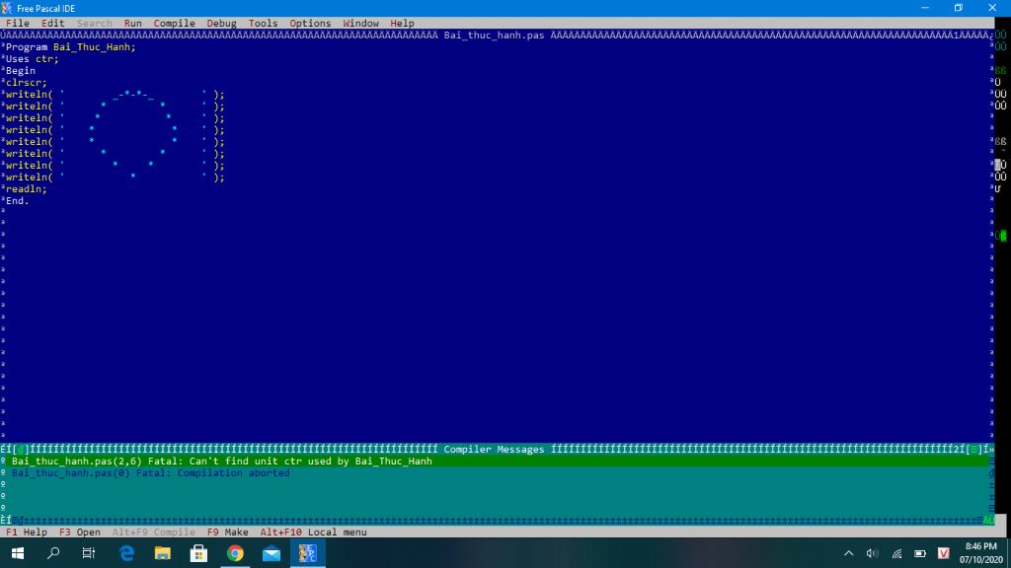Click the 'Program Bai_Thuc_Hanh;' line

70,47
